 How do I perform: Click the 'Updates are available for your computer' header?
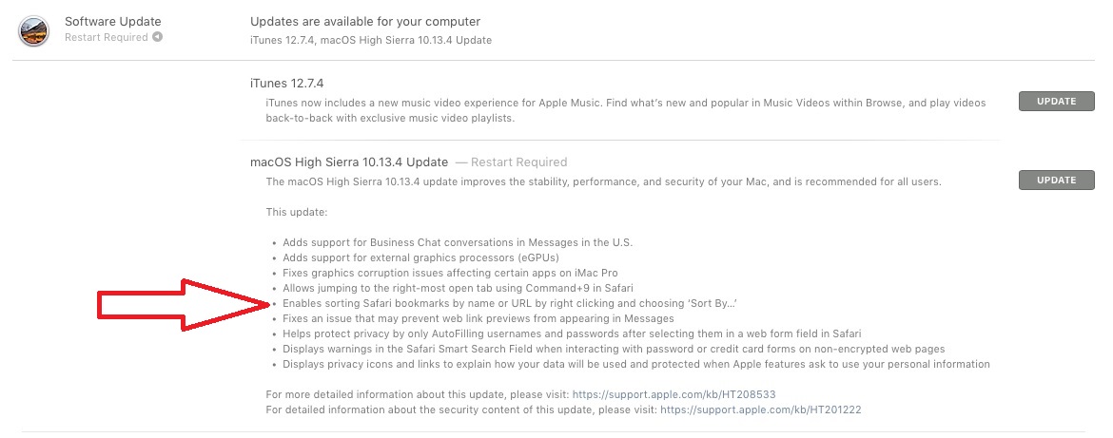pyautogui.click(x=365, y=21)
